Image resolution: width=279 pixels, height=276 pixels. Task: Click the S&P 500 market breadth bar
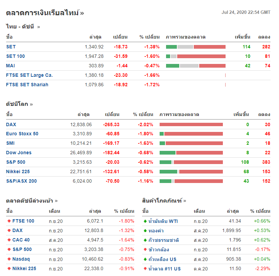point(191,162)
